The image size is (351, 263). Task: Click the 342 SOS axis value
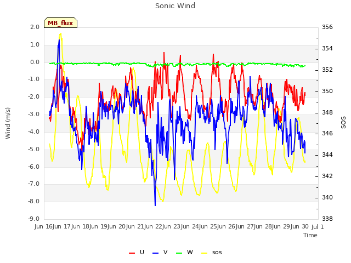point(327,176)
